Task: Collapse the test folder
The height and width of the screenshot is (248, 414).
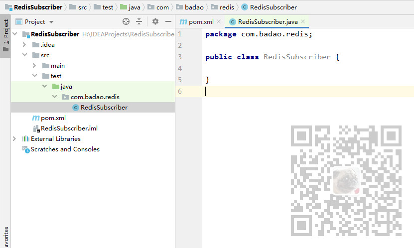Action: pos(34,76)
